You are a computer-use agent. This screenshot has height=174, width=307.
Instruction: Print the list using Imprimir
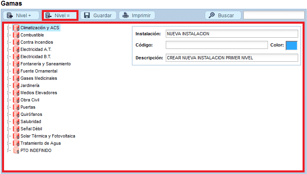click(x=137, y=16)
